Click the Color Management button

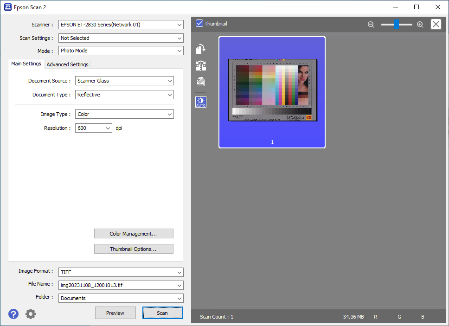(x=134, y=234)
